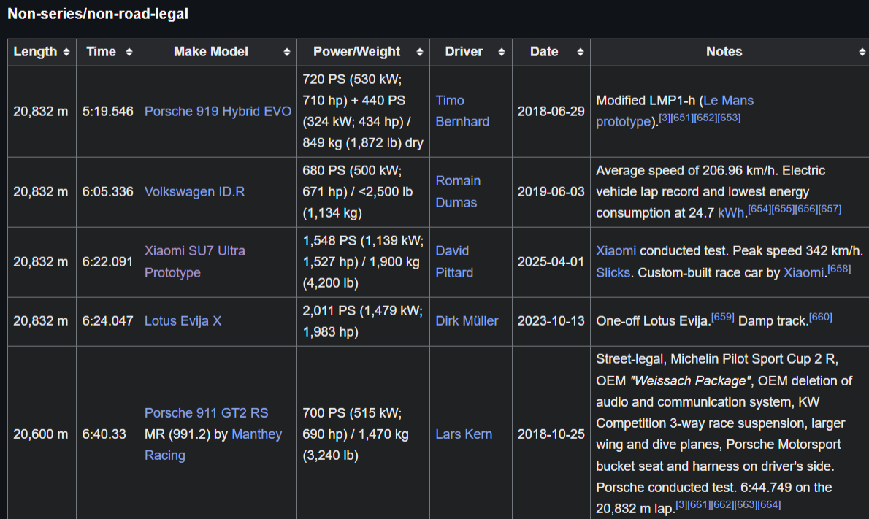Select the lap time 6:24.047
Viewport: 869px width, 519px height.
(x=107, y=320)
